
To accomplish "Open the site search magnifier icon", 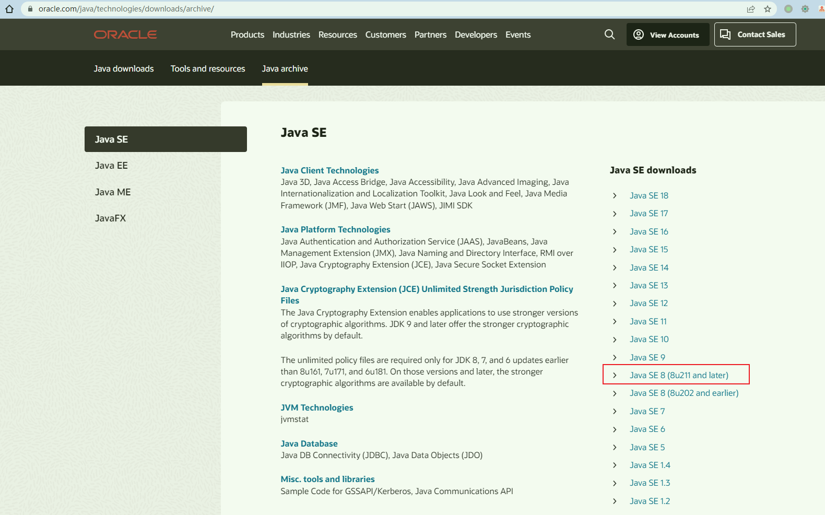I will [609, 34].
